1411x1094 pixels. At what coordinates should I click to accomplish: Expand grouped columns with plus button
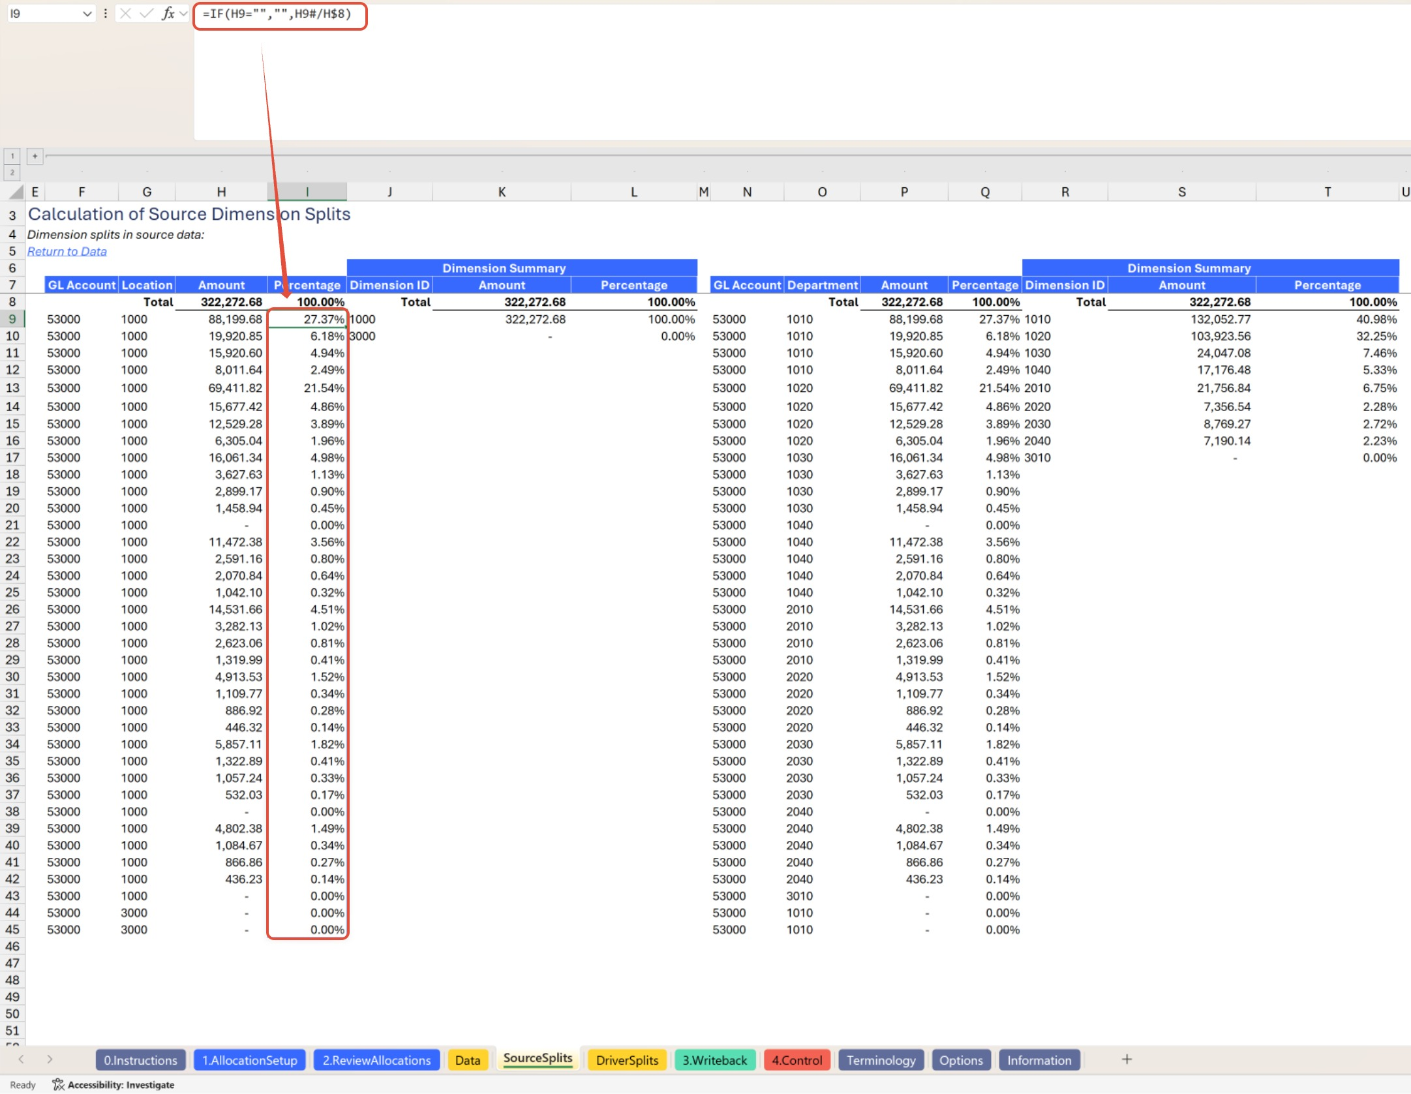pyautogui.click(x=35, y=156)
